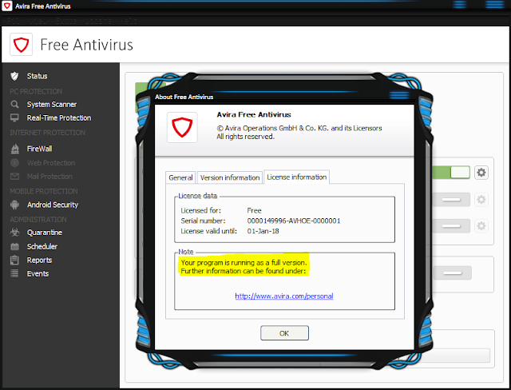Click the PC PROTECTION section header

pos(36,91)
